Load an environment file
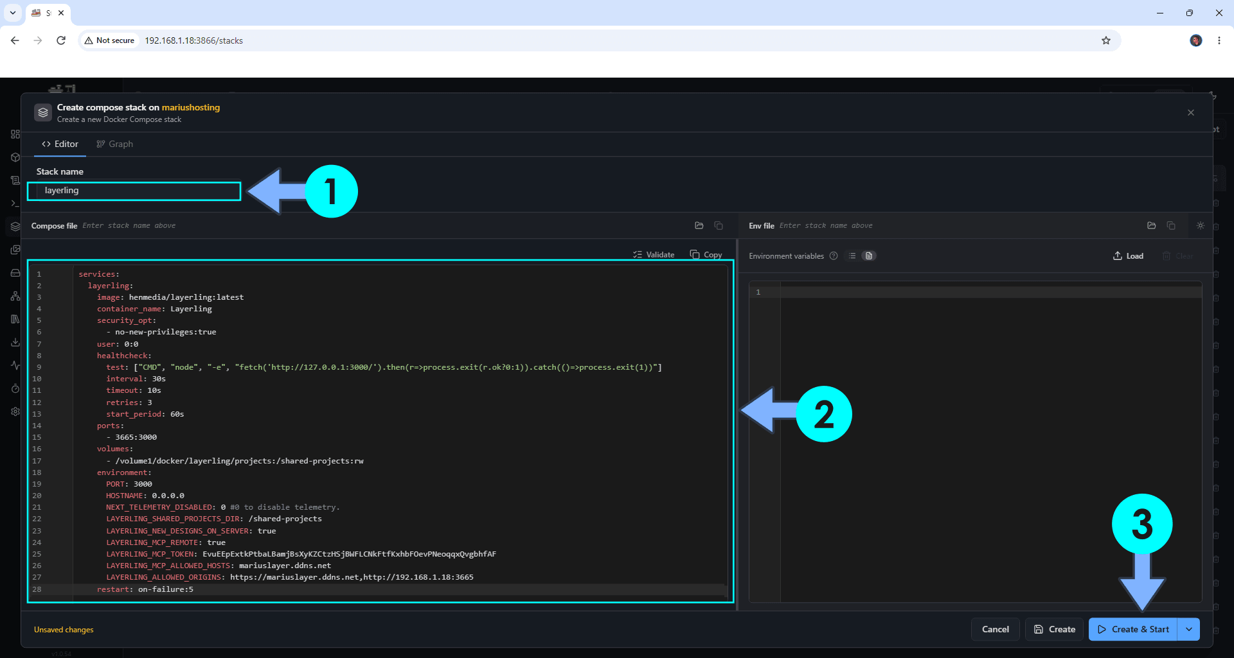This screenshot has width=1234, height=658. [1128, 255]
